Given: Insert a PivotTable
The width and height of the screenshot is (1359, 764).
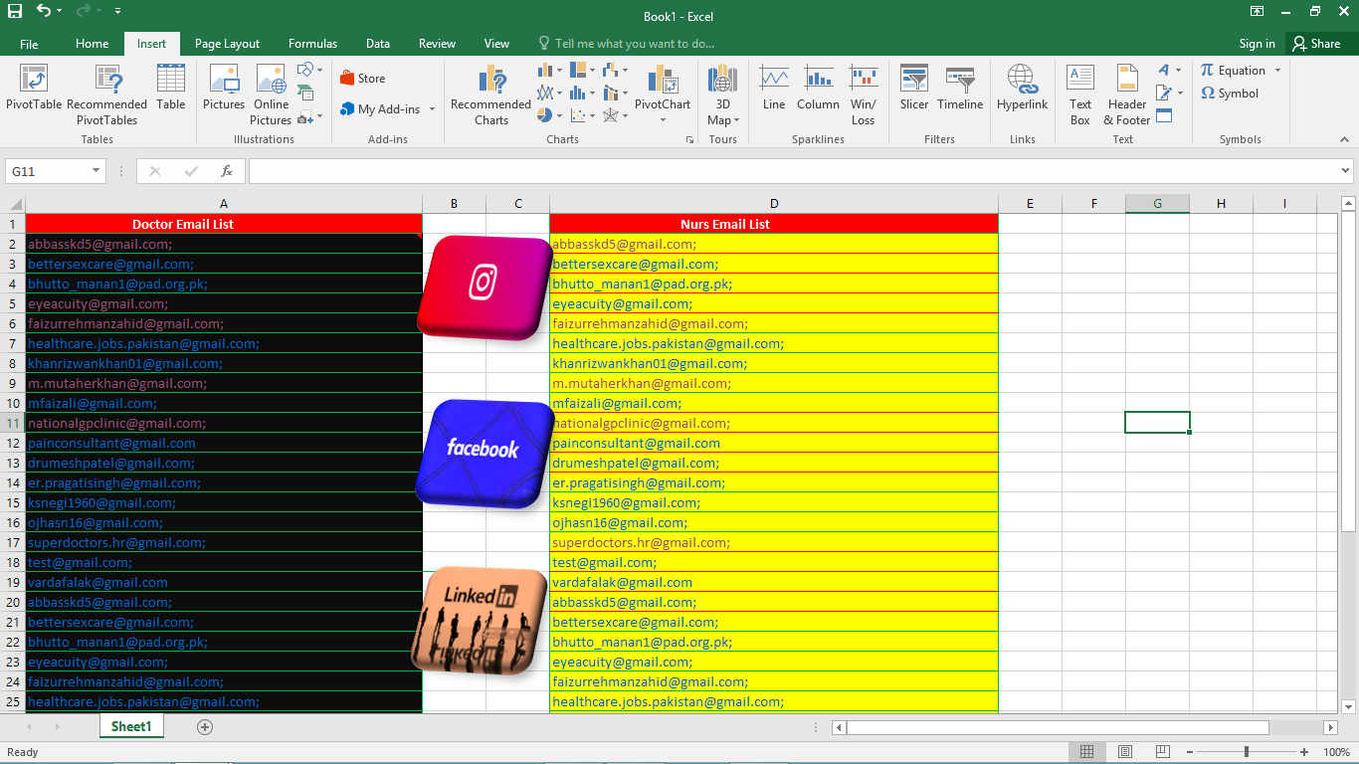Looking at the screenshot, I should coord(33,93).
